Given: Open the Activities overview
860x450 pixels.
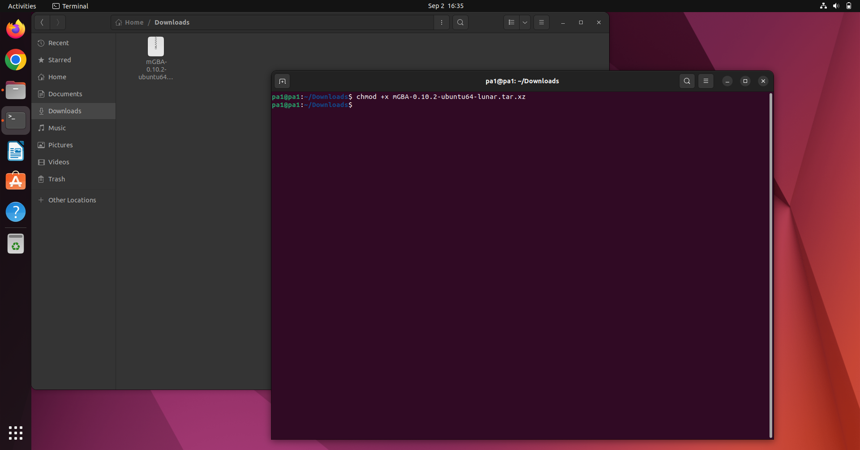Looking at the screenshot, I should (22, 6).
